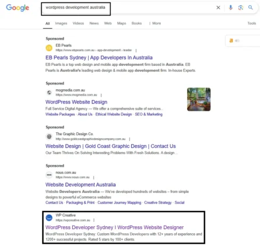Open EB Pearls Sydney App Developers link
Image resolution: width=260 pixels, height=246 pixels.
click(99, 58)
